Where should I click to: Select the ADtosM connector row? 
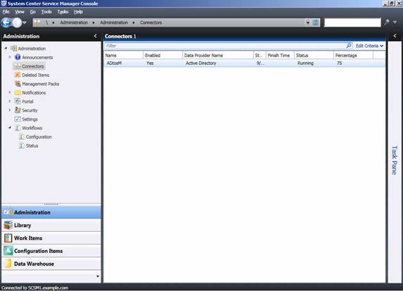(x=245, y=63)
